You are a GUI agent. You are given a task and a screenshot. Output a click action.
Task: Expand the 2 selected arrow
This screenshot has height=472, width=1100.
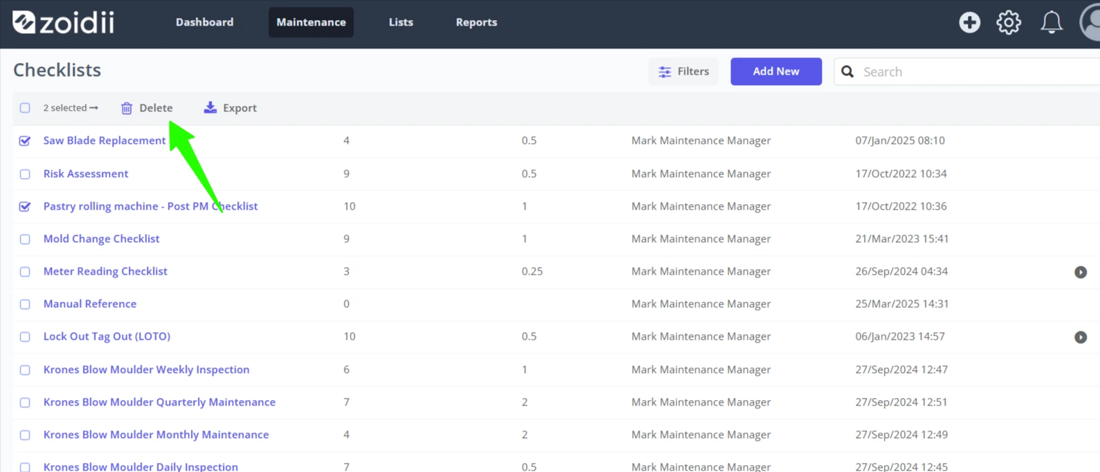94,108
